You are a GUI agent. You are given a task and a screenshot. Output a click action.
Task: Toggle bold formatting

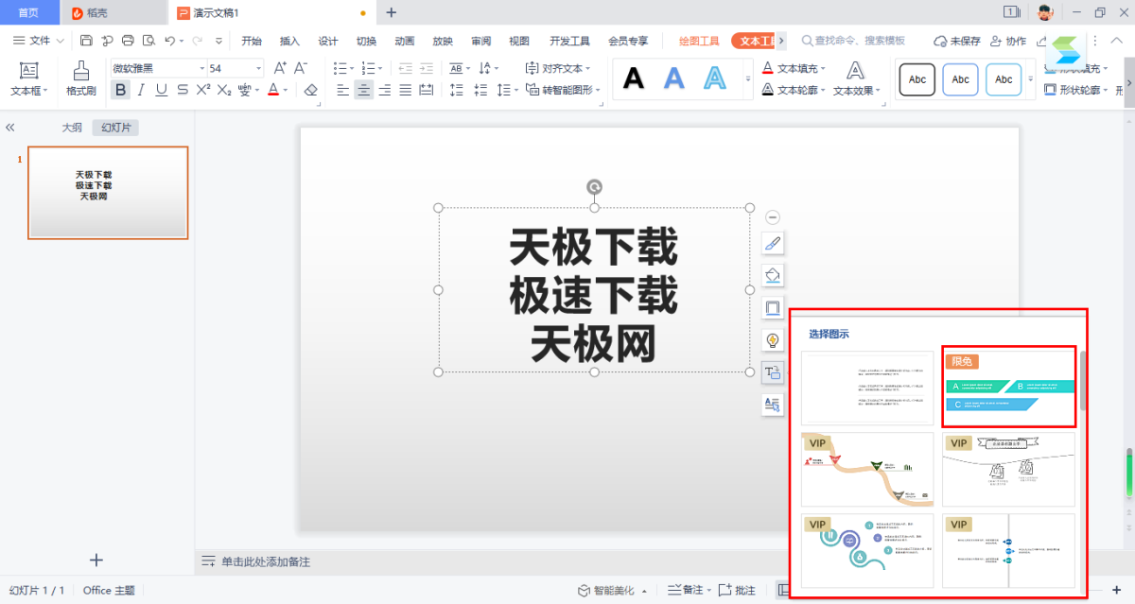[x=120, y=90]
